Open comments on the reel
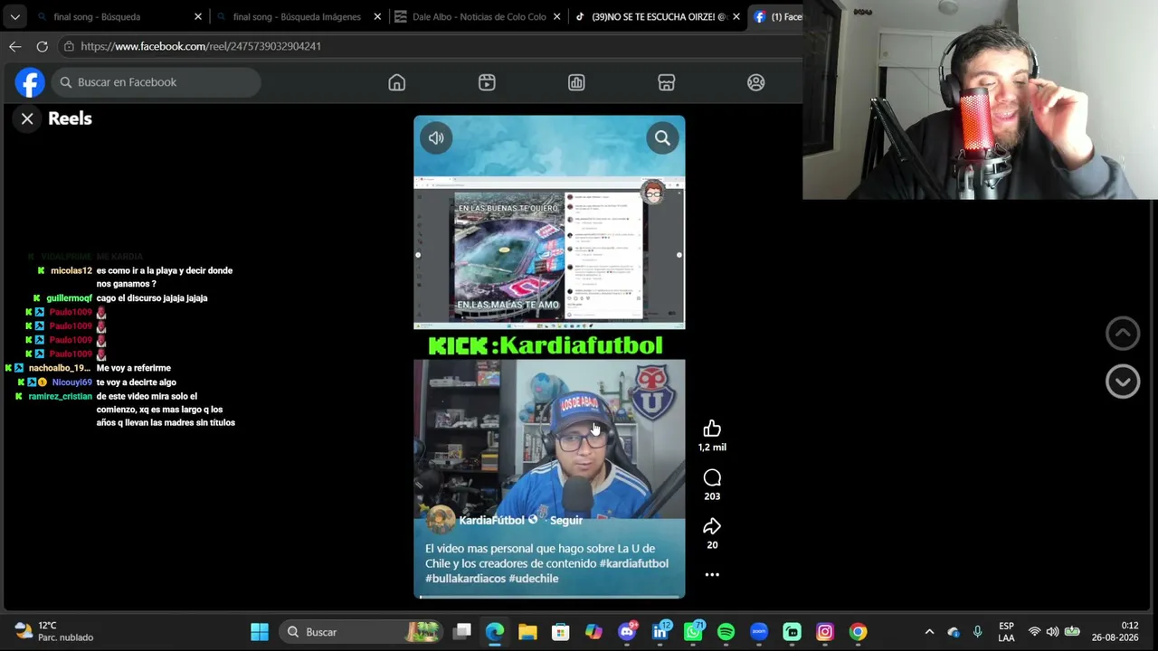 712,477
